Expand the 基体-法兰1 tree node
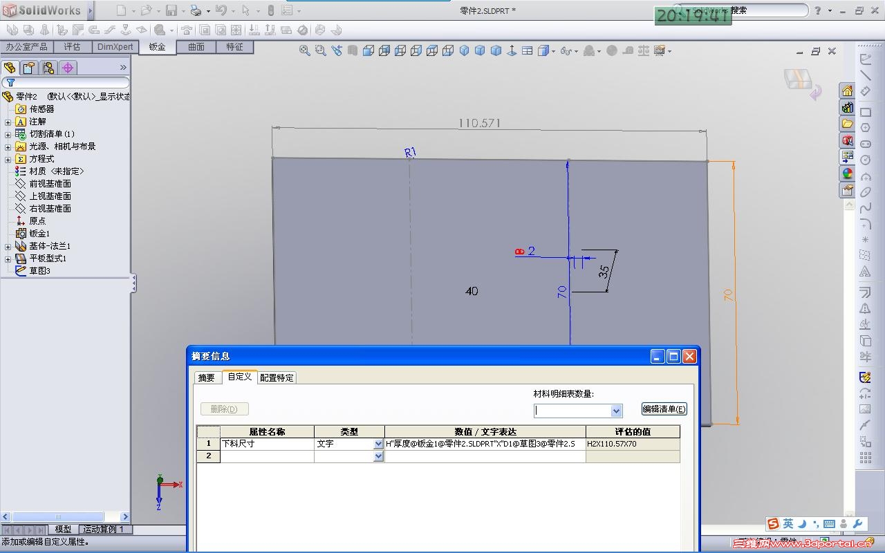 (8, 246)
